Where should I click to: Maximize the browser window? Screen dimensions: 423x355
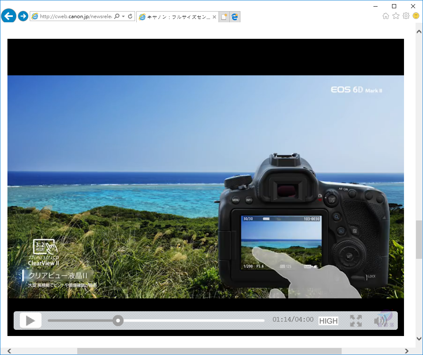coord(394,6)
